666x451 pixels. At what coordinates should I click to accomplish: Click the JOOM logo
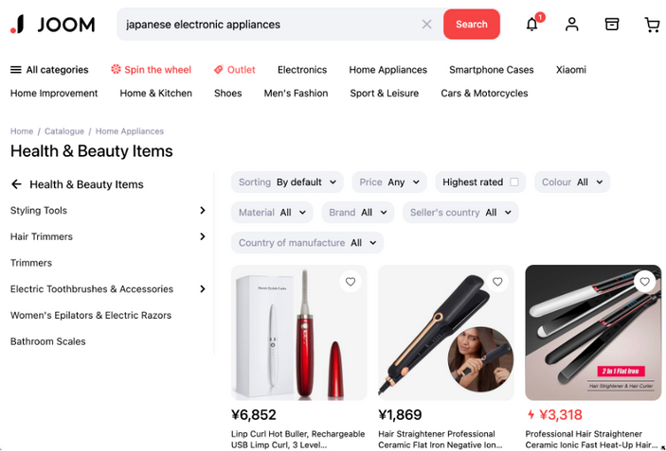53,25
